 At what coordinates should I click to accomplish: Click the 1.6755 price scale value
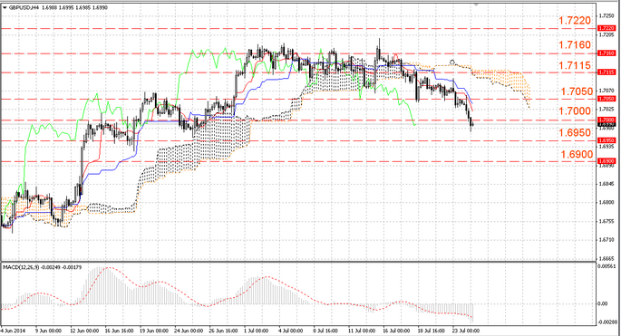click(x=606, y=221)
